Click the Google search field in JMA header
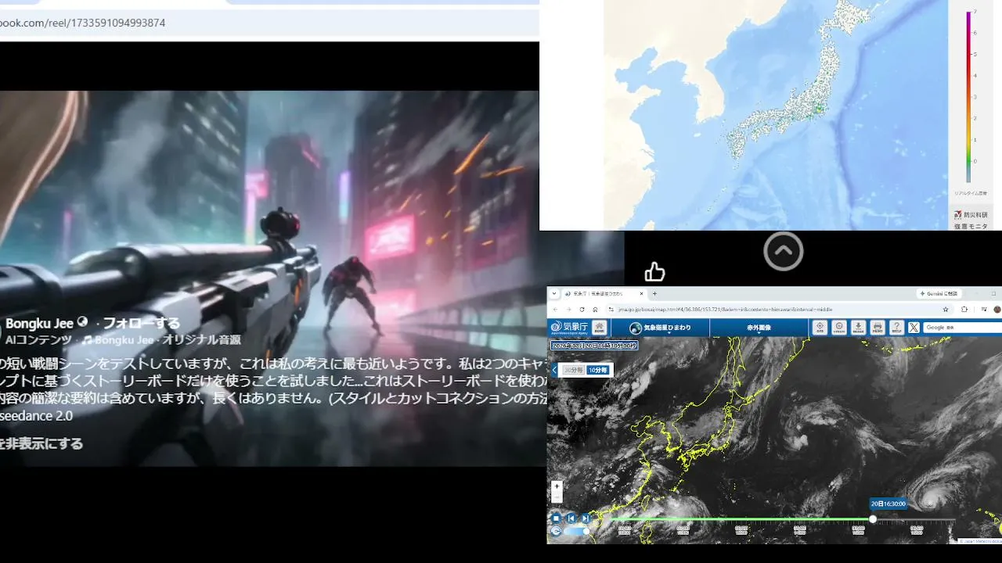 pyautogui.click(x=962, y=328)
